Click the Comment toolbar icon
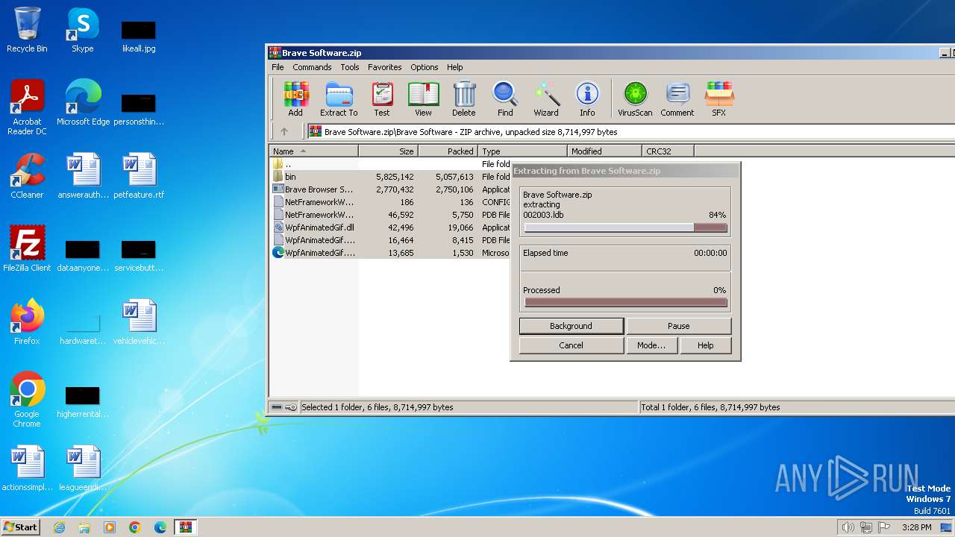The width and height of the screenshot is (955, 537). point(677,99)
